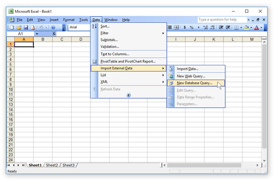Open the Insert menu
Viewport: 274px width, 181px height.
[54, 20]
